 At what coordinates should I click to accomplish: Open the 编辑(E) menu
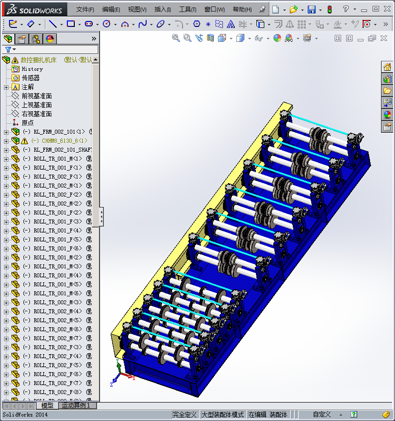(x=111, y=9)
